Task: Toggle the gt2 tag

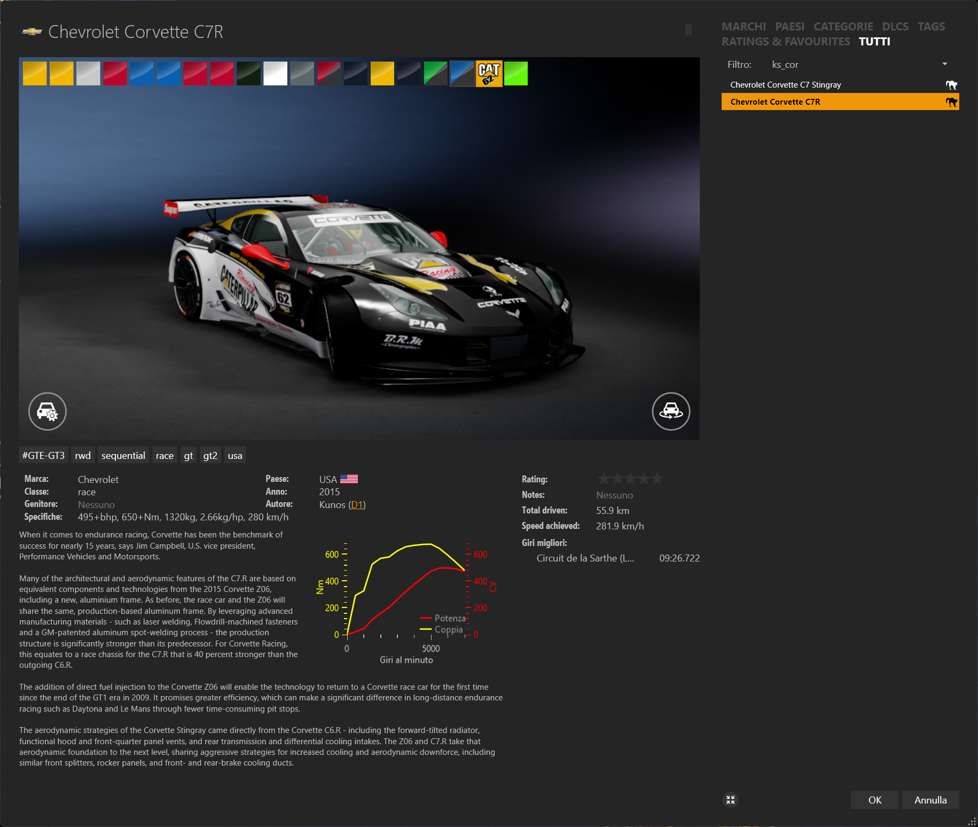Action: point(210,455)
